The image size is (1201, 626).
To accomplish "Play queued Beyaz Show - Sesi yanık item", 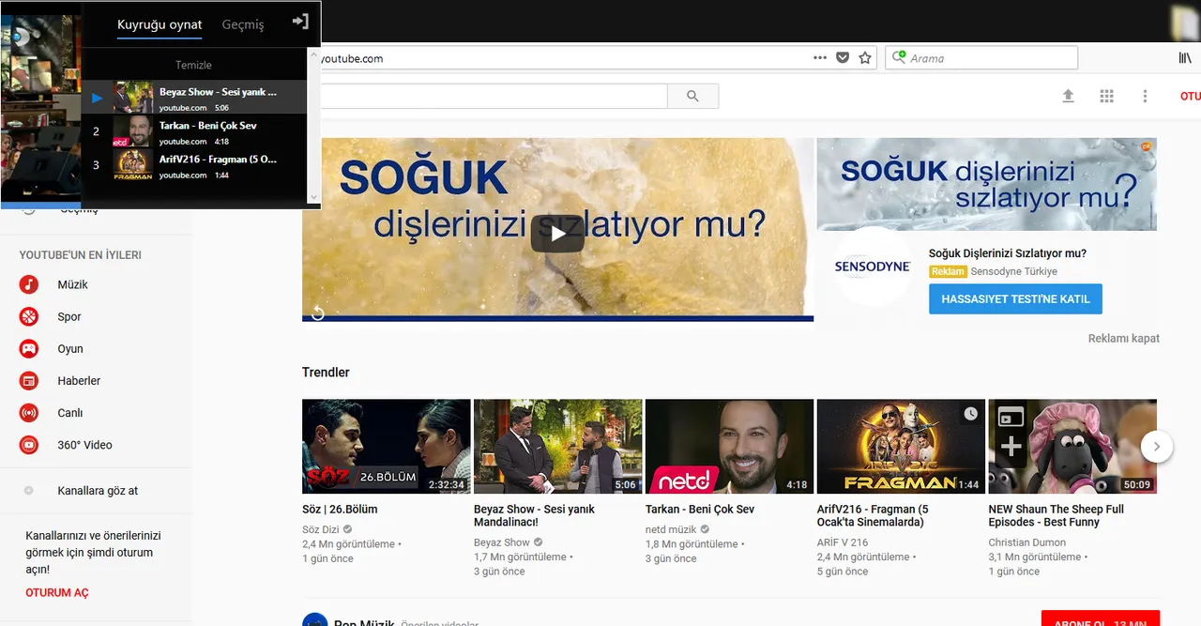I will click(x=194, y=98).
